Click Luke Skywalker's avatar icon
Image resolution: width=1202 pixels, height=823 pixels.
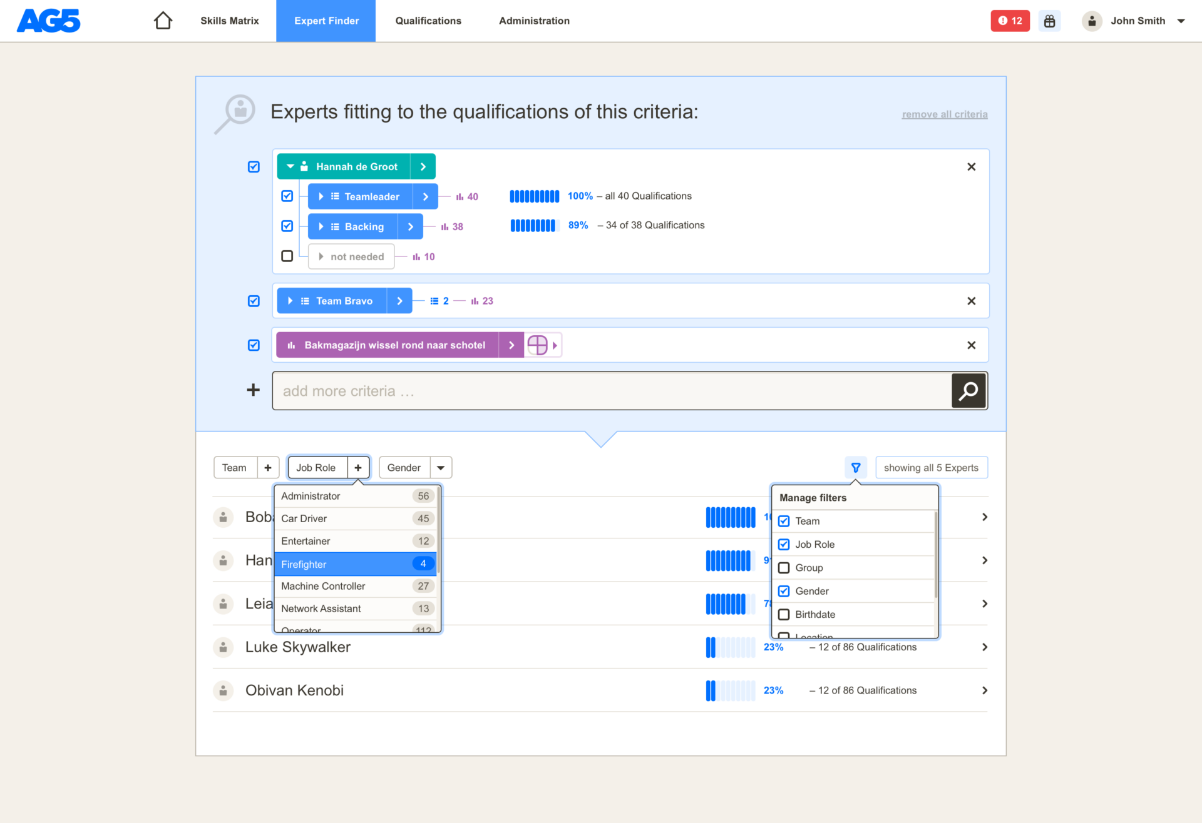[x=223, y=647]
